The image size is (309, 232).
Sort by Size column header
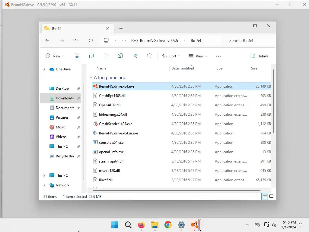[x=254, y=68]
